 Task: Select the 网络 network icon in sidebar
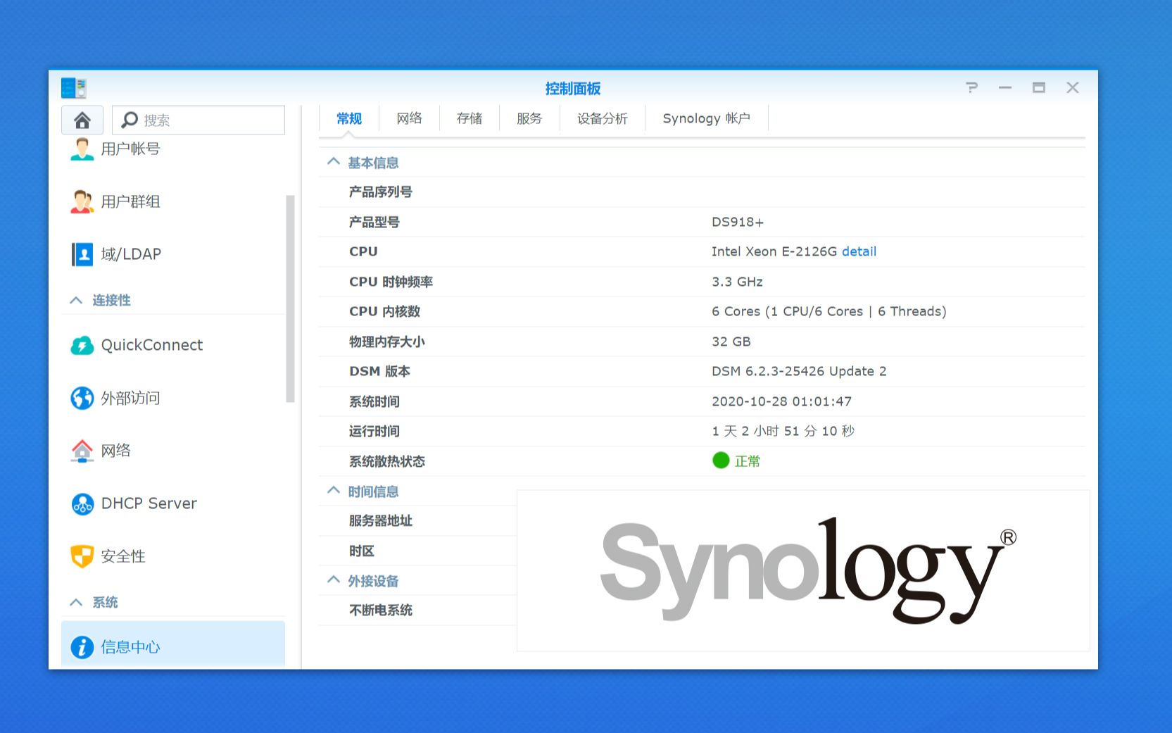[82, 451]
